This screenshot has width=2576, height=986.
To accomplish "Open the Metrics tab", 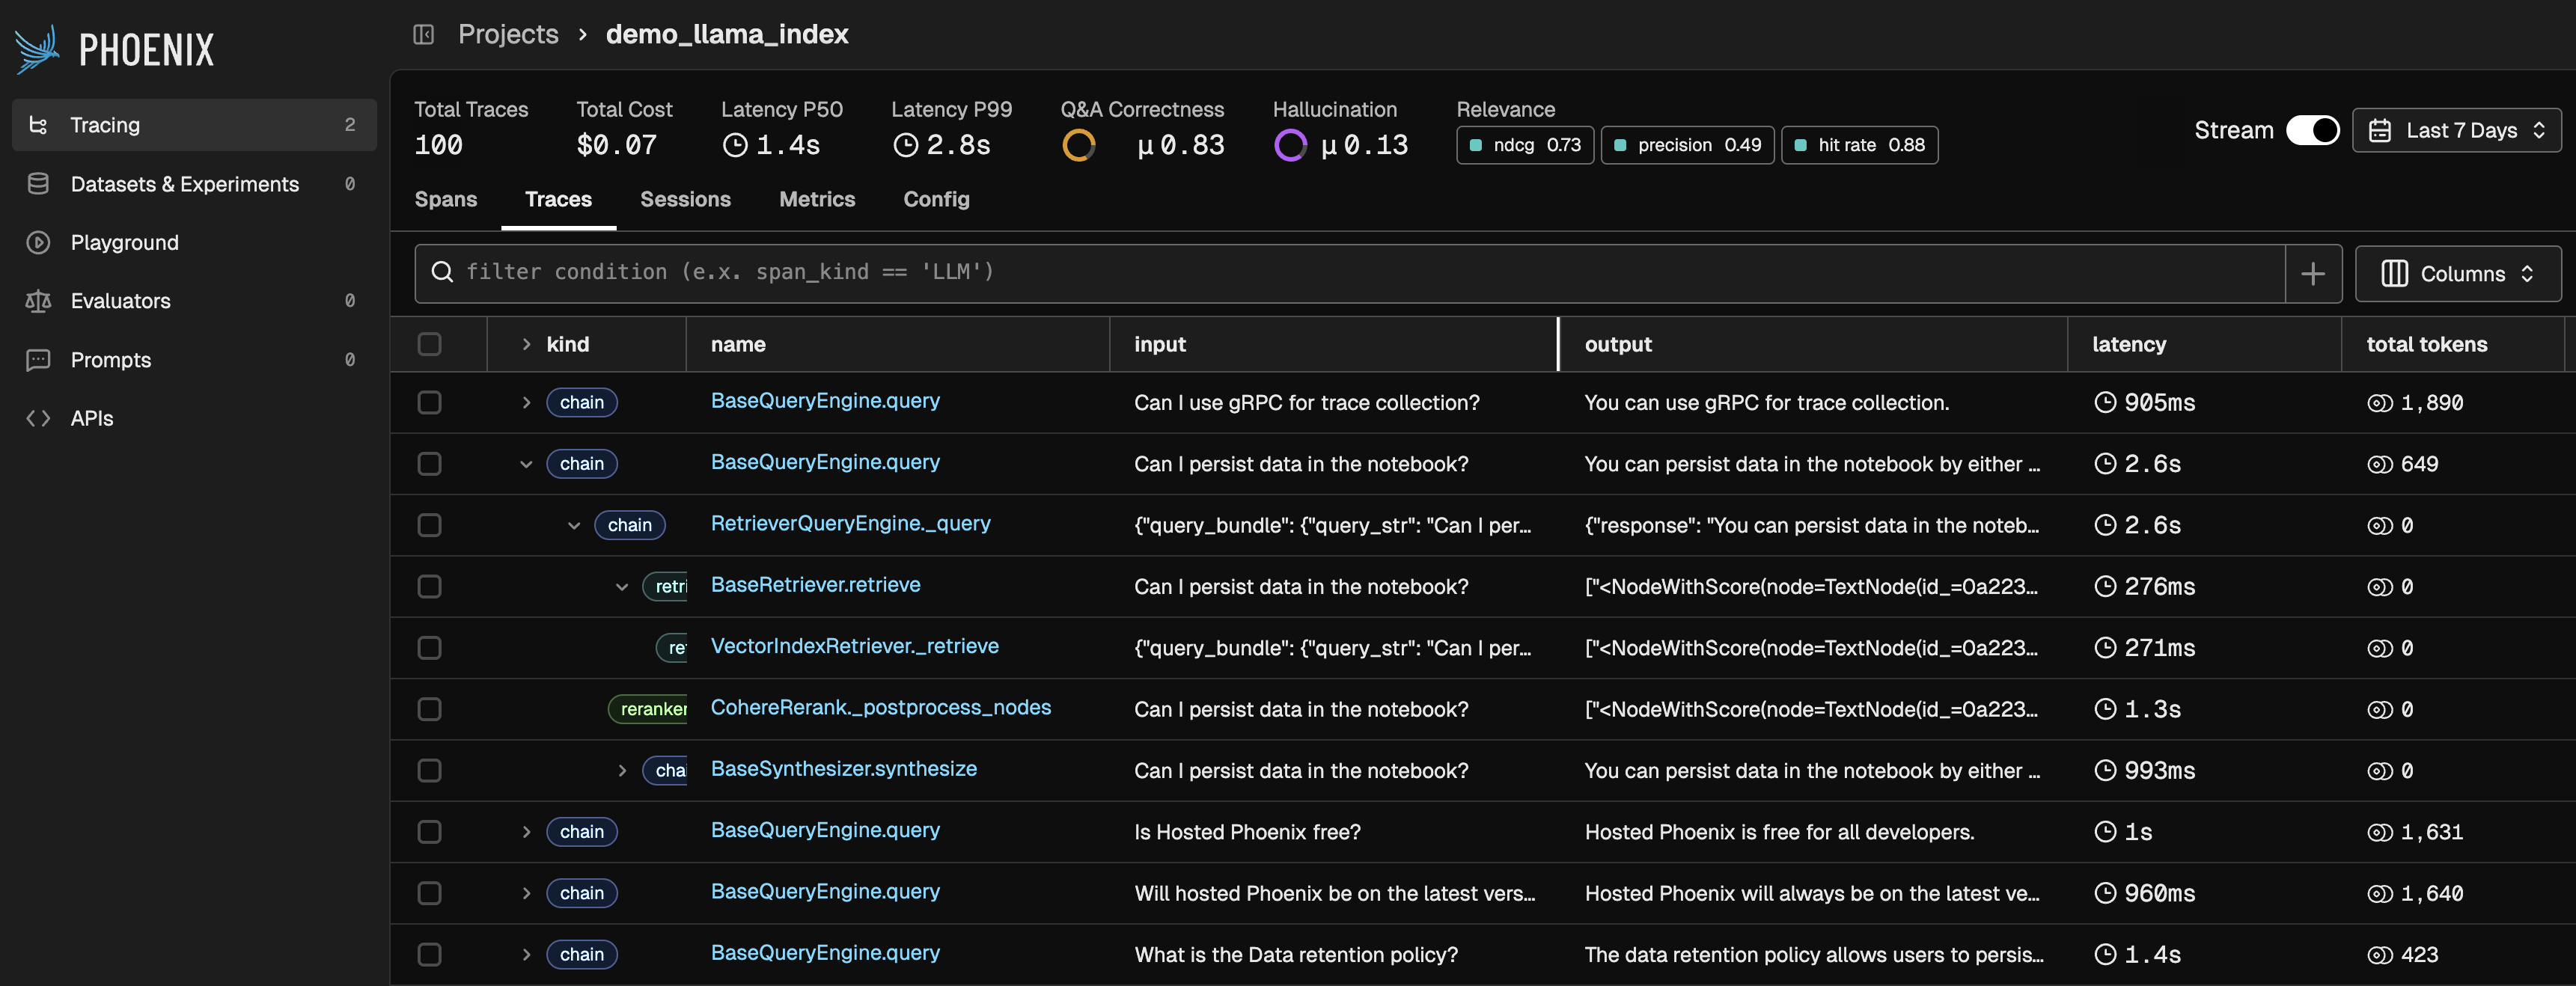I will click(817, 199).
